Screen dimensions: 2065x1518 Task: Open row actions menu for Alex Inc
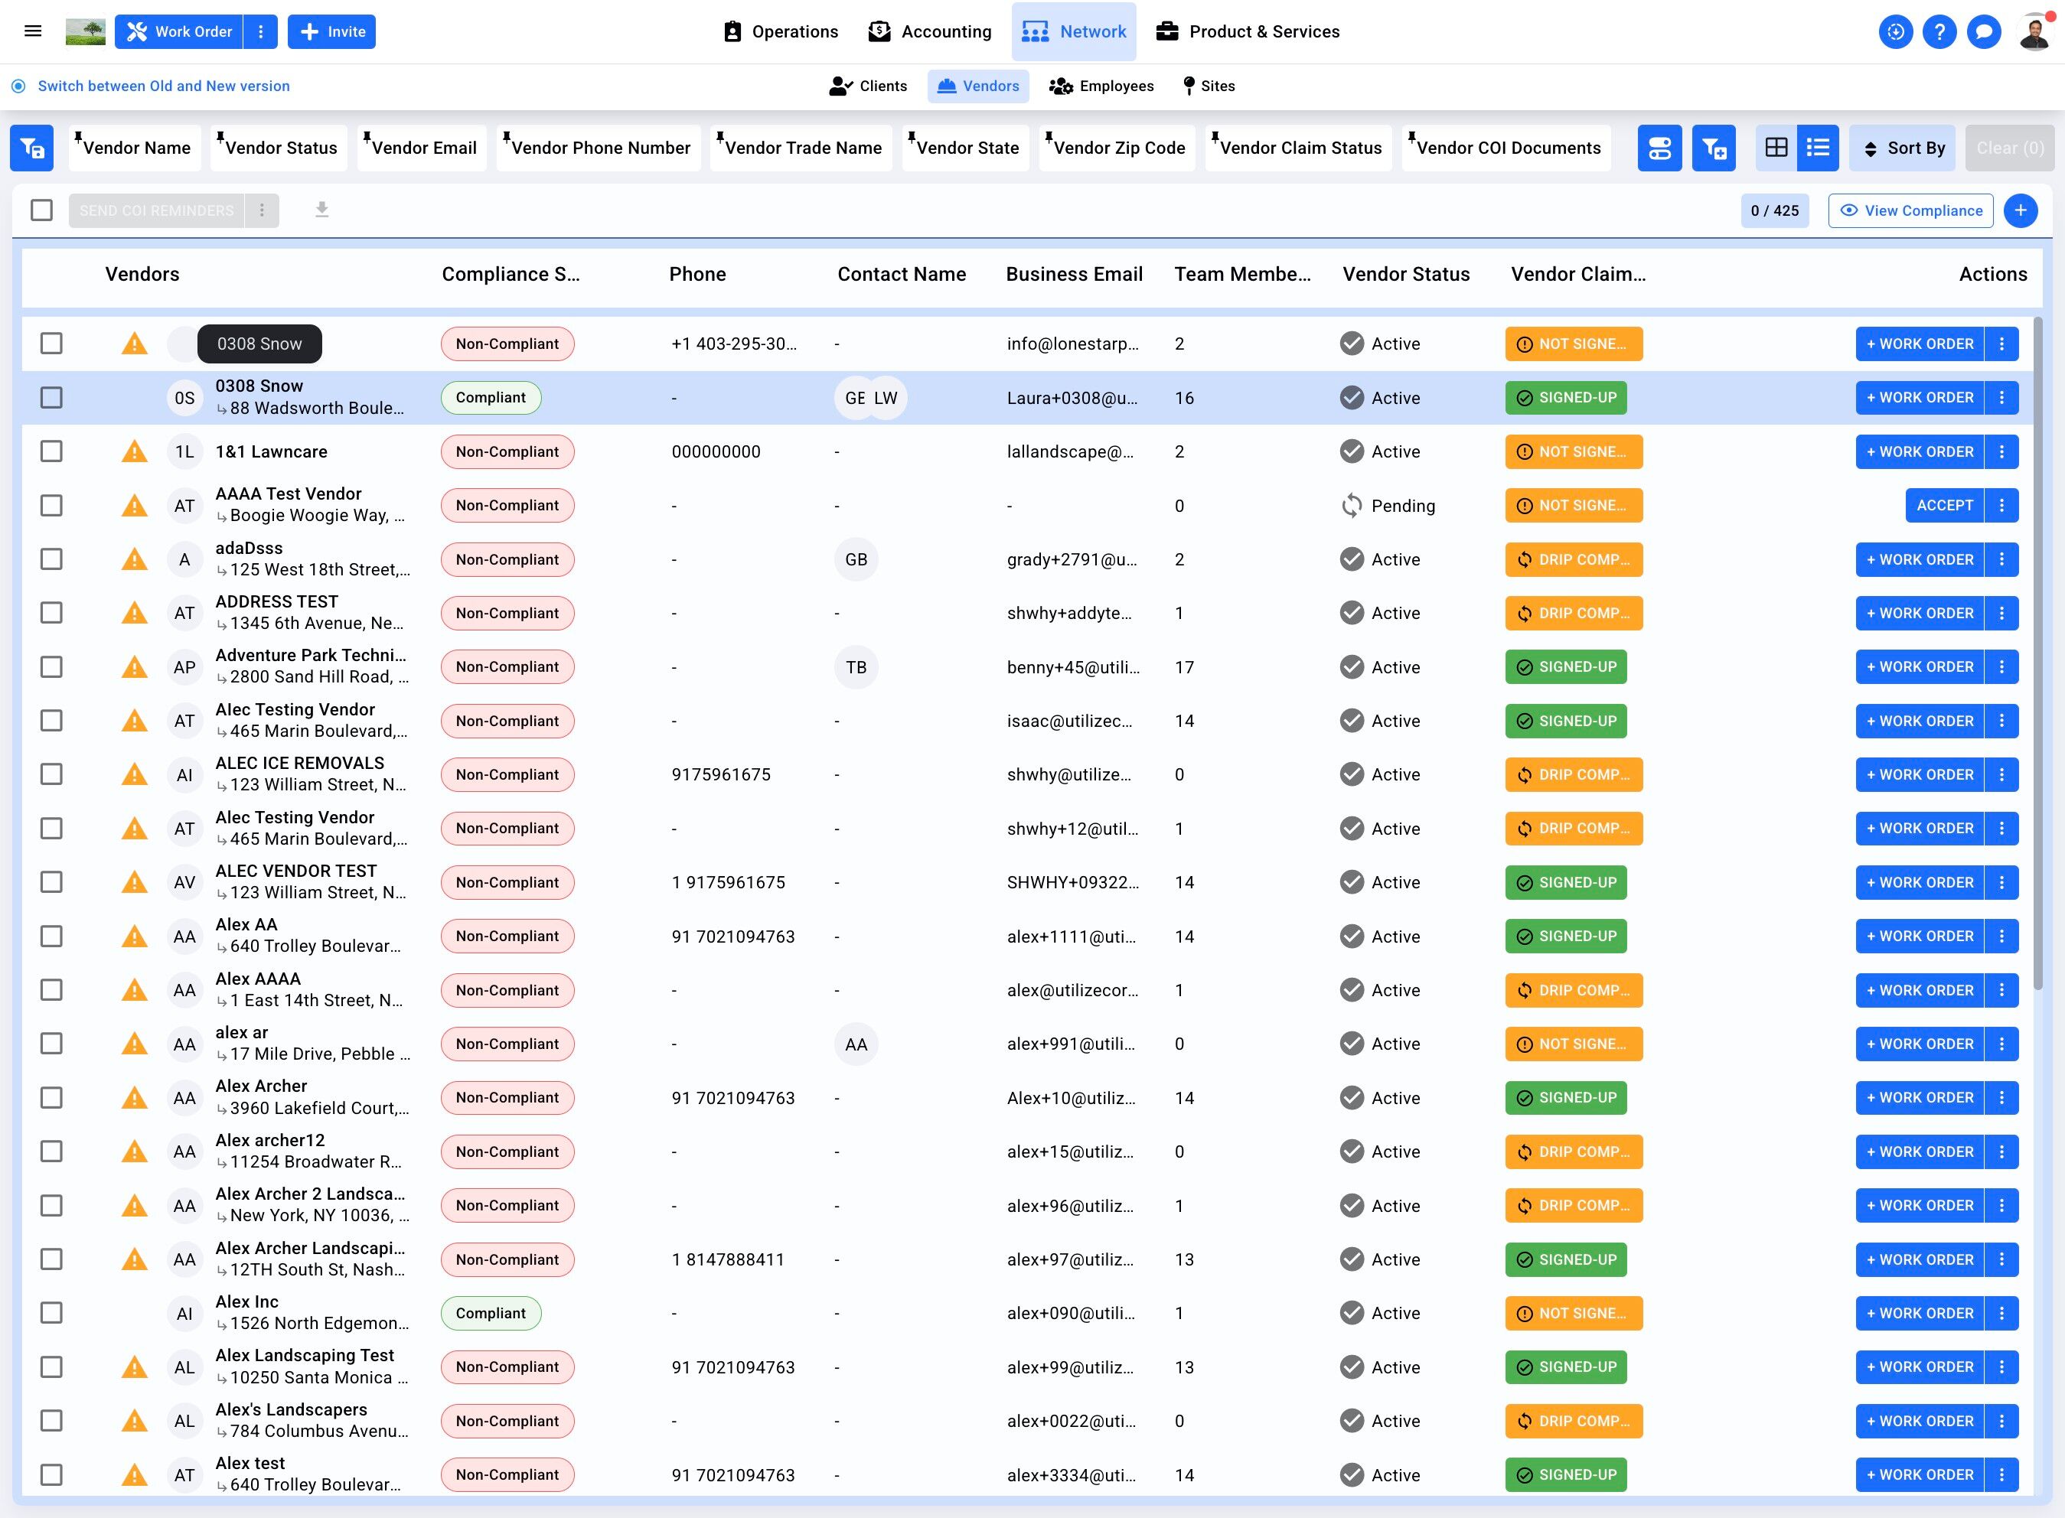click(x=2001, y=1313)
